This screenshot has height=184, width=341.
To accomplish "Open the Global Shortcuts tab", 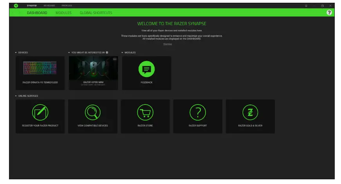I will [x=96, y=13].
